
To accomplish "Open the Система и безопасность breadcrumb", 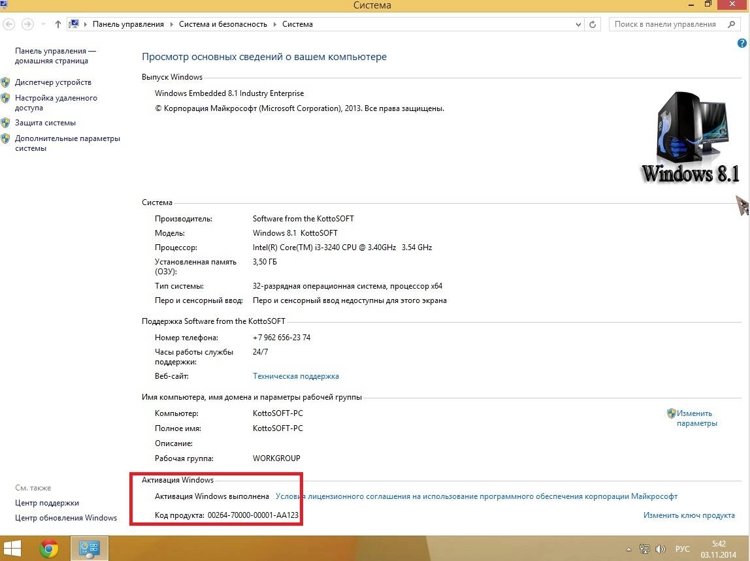I will tap(223, 24).
